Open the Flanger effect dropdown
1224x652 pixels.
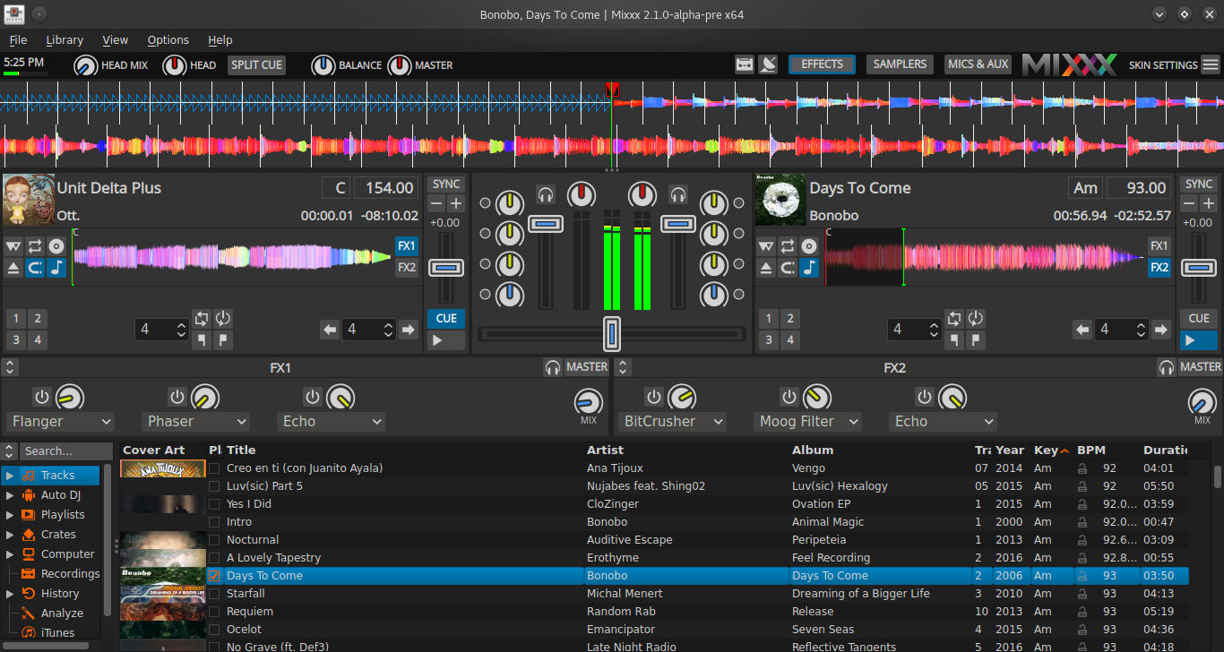pyautogui.click(x=61, y=422)
